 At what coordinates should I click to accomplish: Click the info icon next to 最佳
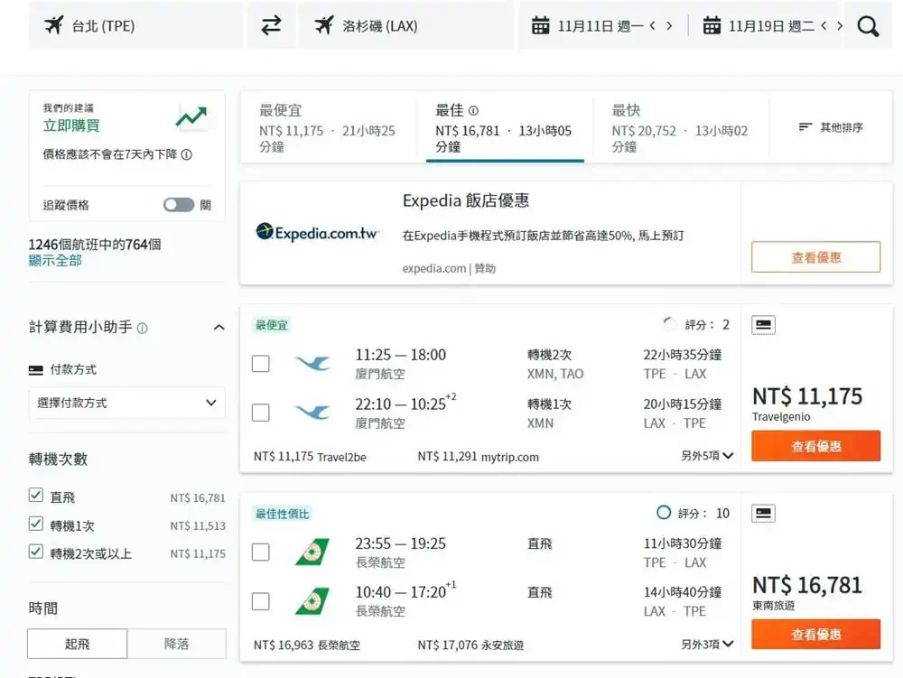(473, 110)
